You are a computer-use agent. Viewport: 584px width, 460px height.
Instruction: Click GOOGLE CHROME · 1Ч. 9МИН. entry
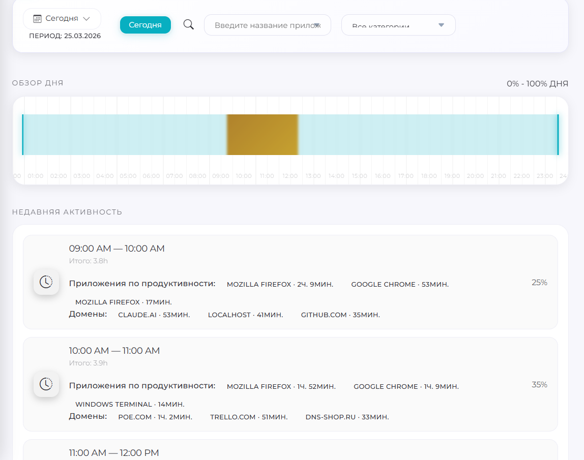click(406, 387)
